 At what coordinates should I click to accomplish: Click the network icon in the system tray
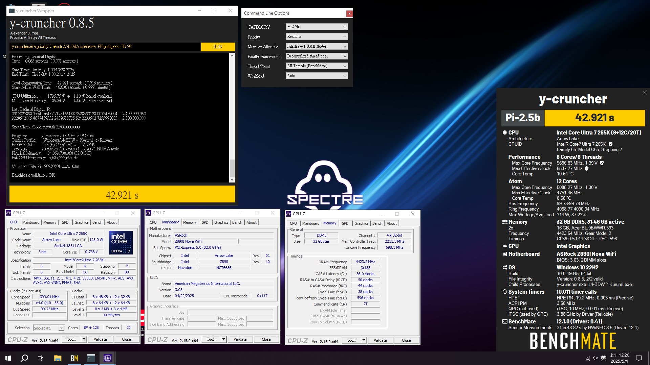(x=588, y=358)
